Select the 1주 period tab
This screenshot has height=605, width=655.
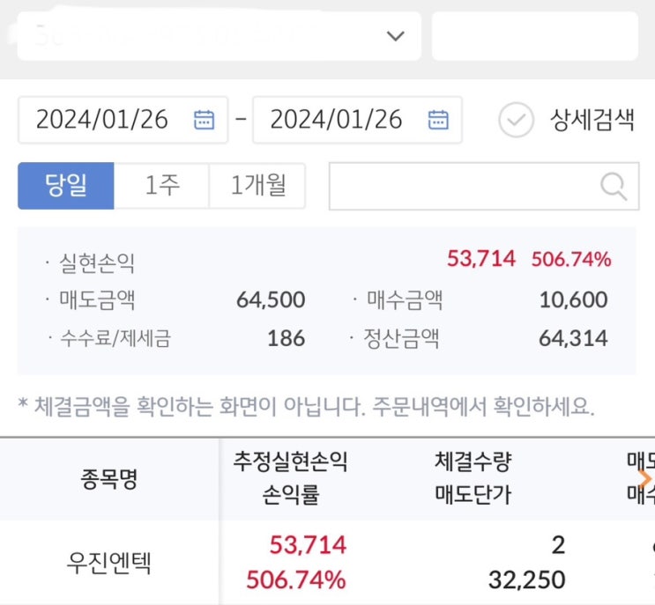tap(162, 186)
